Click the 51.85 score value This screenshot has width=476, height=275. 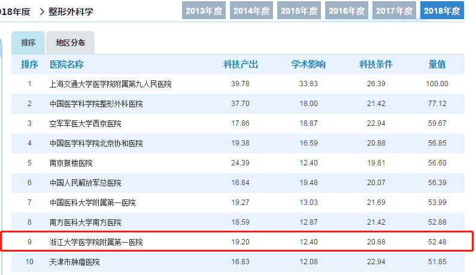point(437,262)
